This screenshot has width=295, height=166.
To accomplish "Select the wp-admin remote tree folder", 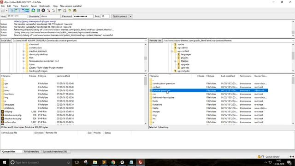I will pos(183,48).
